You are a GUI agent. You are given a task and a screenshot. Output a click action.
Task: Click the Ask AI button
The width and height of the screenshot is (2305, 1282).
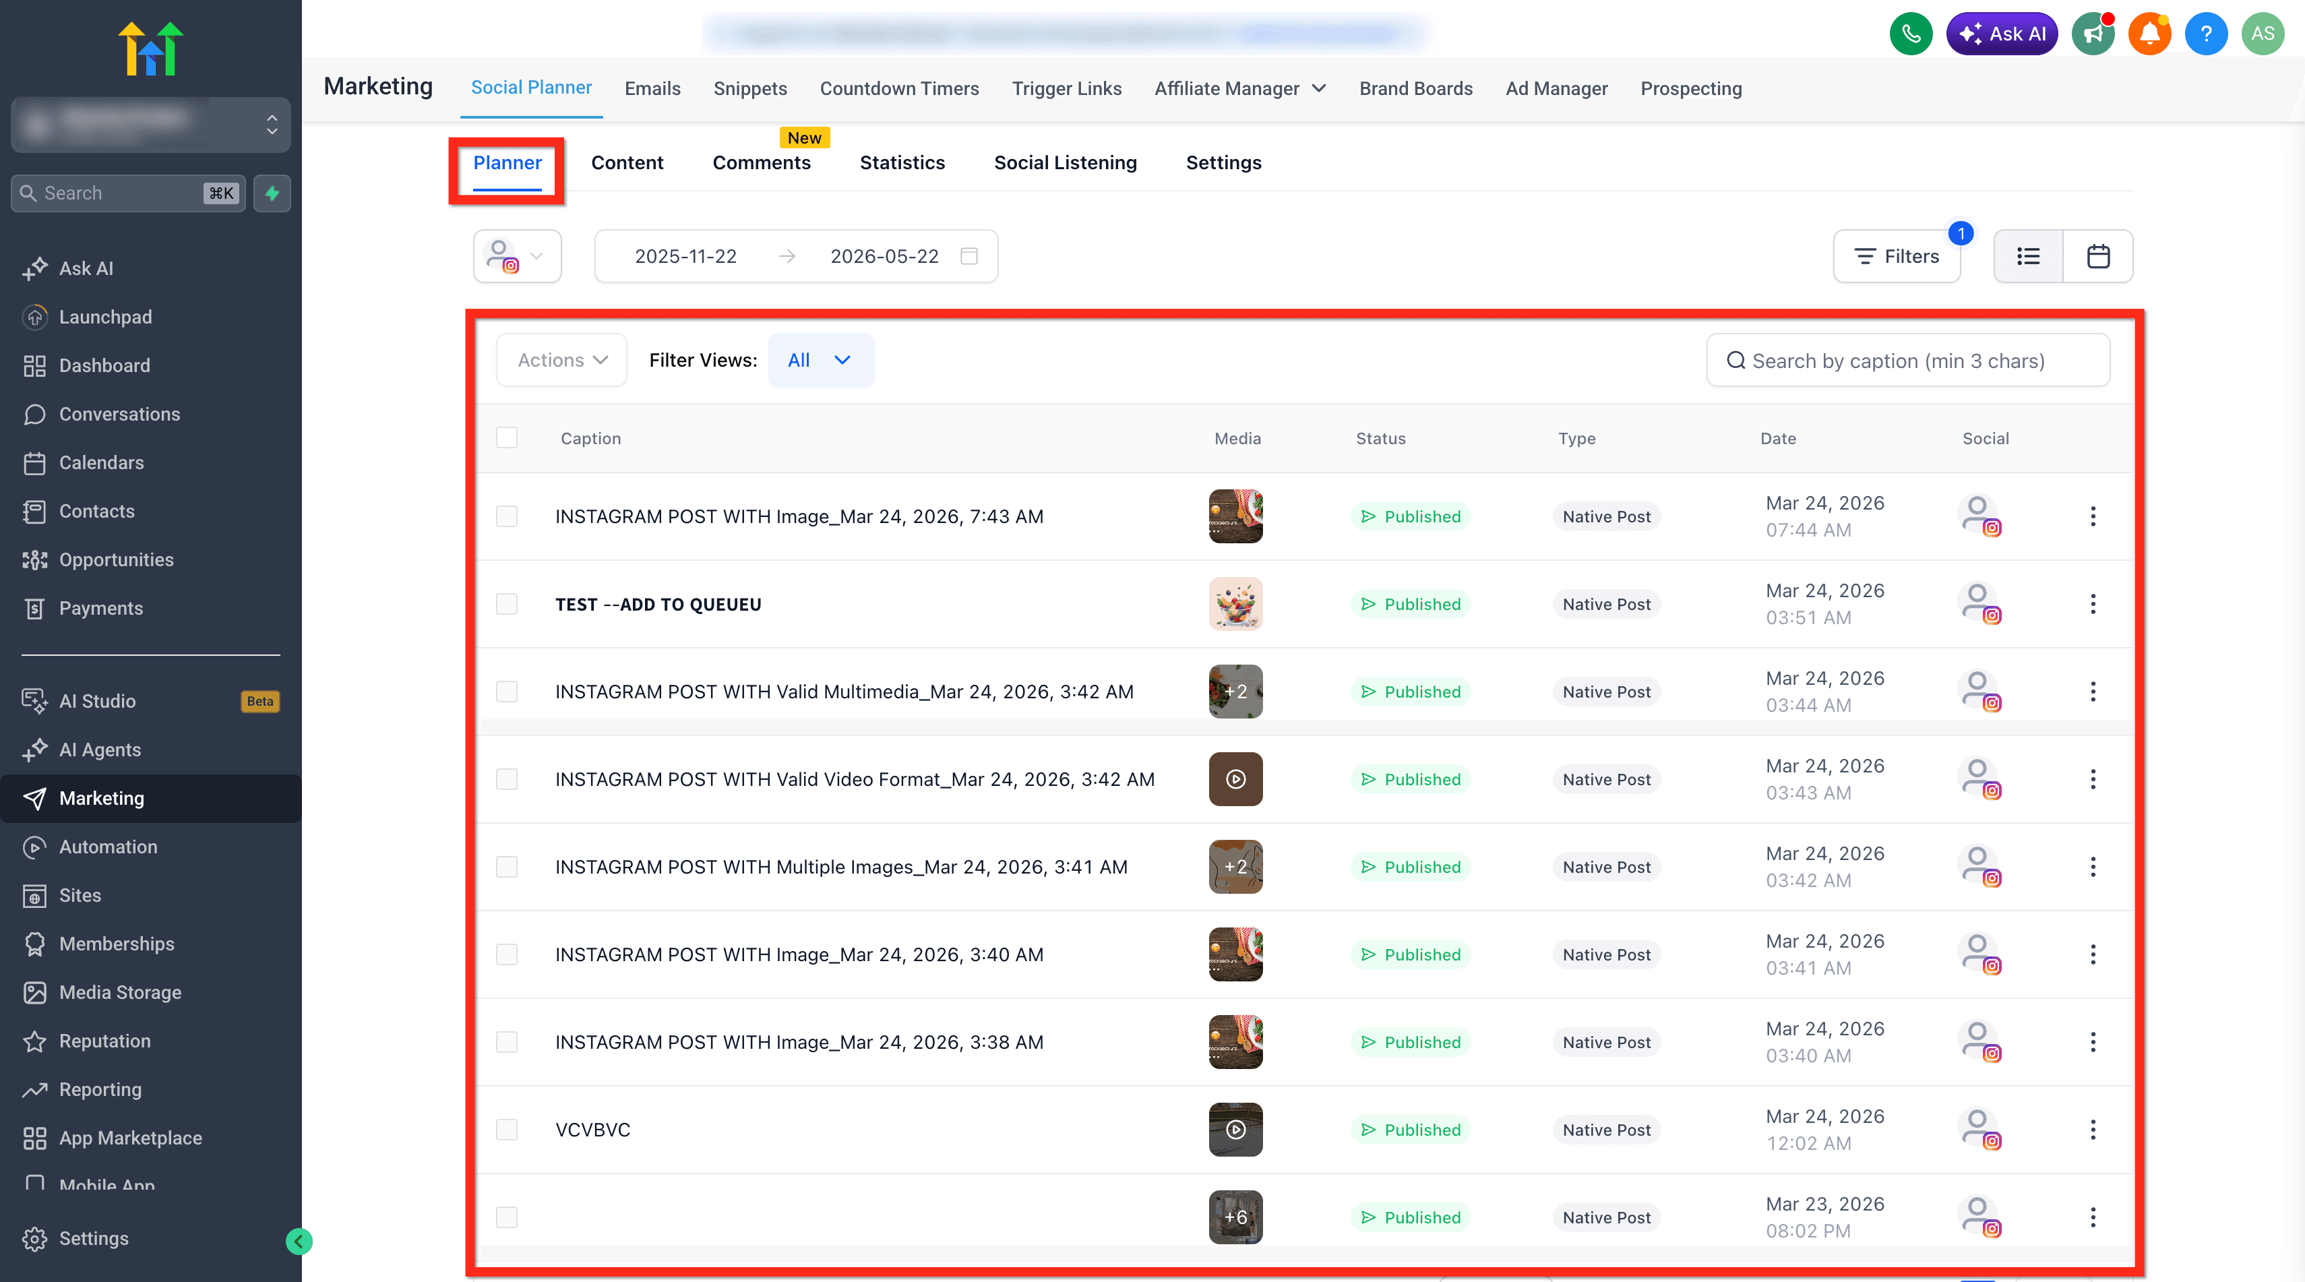click(2002, 34)
